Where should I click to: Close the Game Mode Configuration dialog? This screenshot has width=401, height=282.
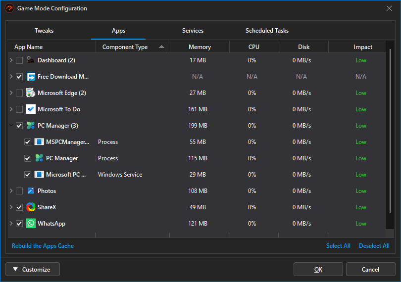[389, 8]
